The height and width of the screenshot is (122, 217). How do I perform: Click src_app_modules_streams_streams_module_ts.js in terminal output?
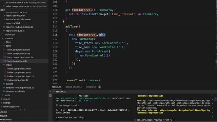click(82, 98)
